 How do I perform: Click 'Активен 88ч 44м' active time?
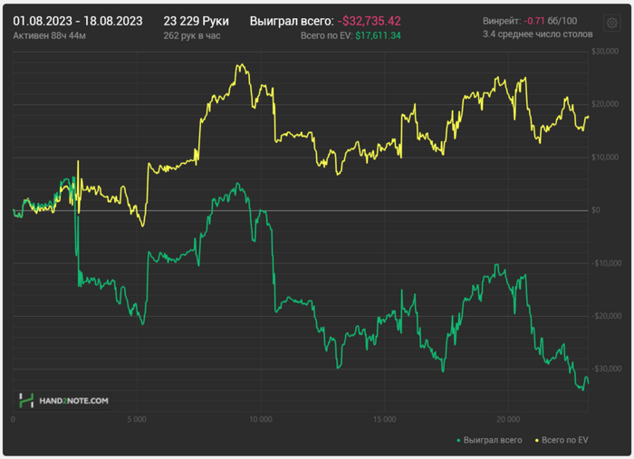click(x=49, y=36)
